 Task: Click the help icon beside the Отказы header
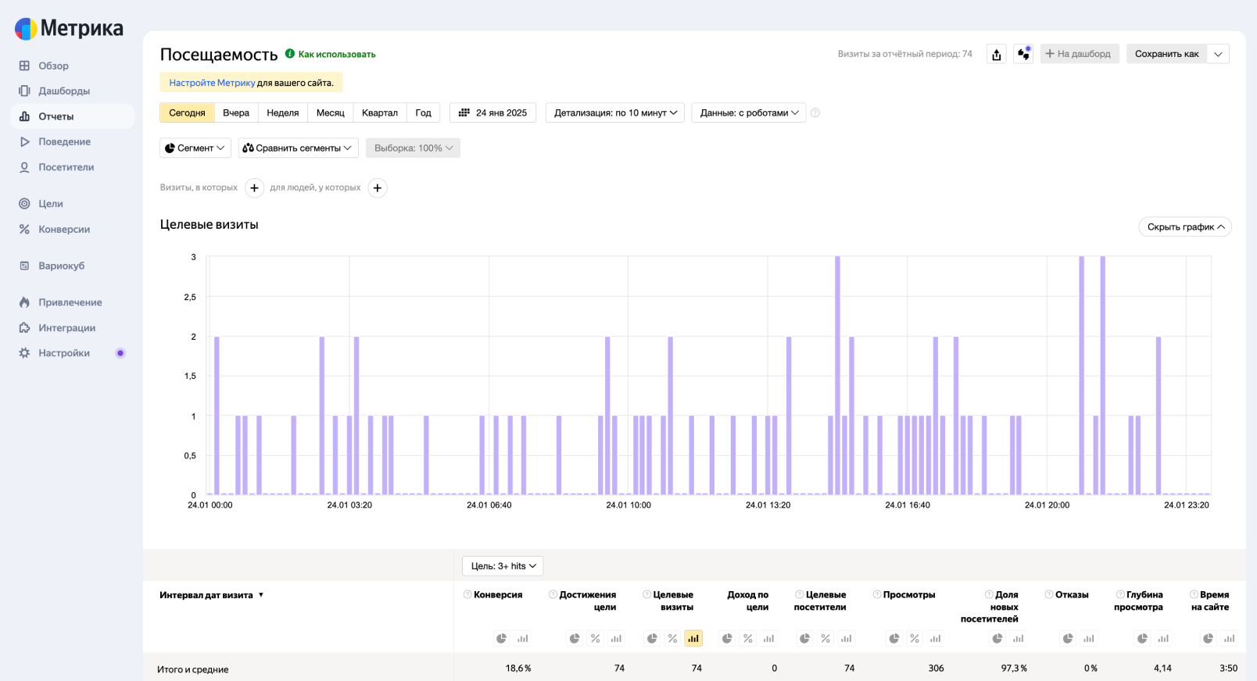(x=1049, y=594)
